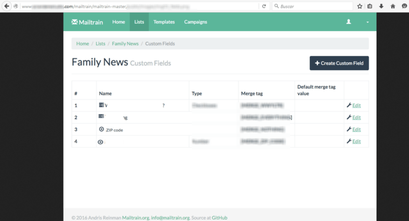Click the user account icon in navbar
Screen dimensions: 409x221
349,22
